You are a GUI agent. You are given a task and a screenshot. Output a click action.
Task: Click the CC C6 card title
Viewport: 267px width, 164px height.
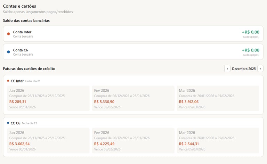[15, 123]
